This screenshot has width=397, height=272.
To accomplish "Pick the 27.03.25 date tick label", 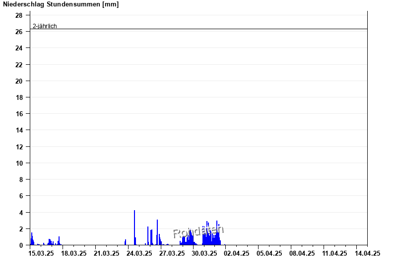I will [x=172, y=253].
